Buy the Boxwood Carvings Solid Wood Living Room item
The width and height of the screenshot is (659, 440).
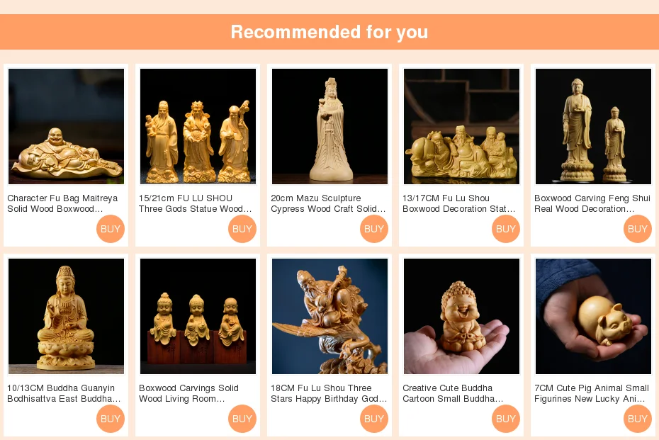pyautogui.click(x=242, y=419)
